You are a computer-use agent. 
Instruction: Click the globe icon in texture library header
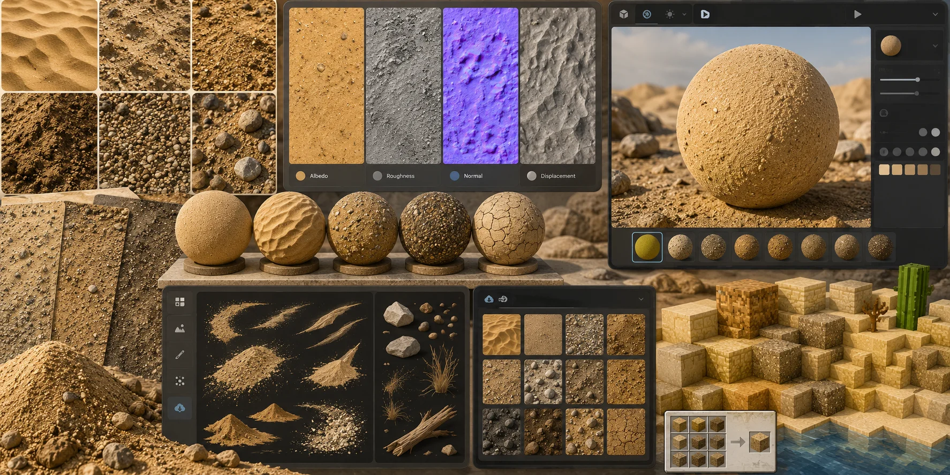503,299
